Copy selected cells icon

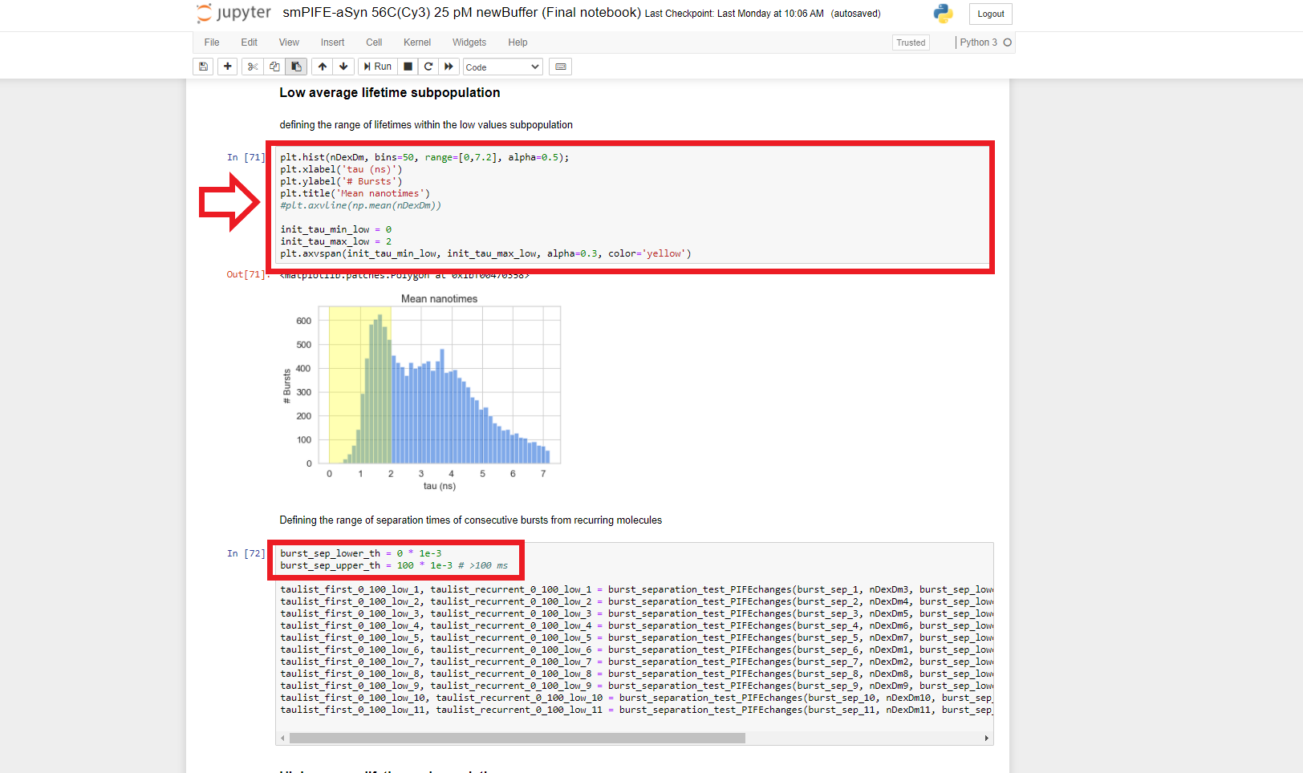pos(274,67)
